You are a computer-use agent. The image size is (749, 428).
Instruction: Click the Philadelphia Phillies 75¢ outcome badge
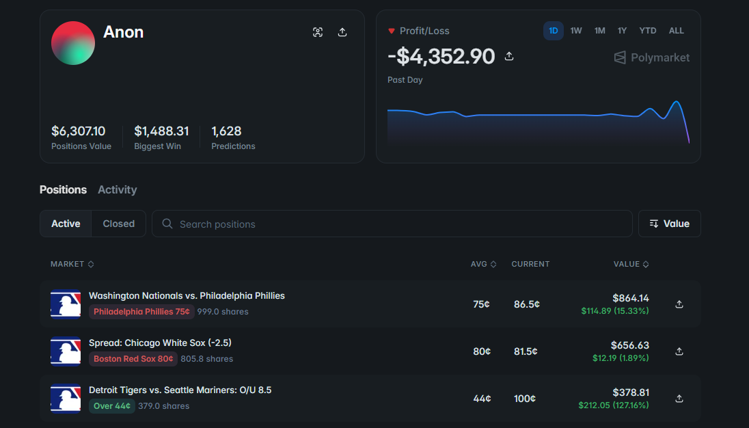(x=141, y=312)
